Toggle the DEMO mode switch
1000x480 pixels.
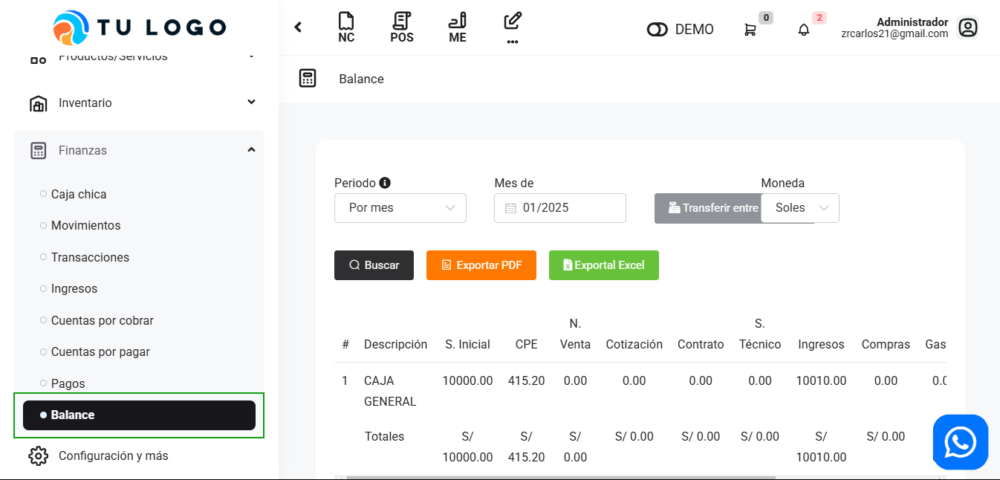pos(658,30)
